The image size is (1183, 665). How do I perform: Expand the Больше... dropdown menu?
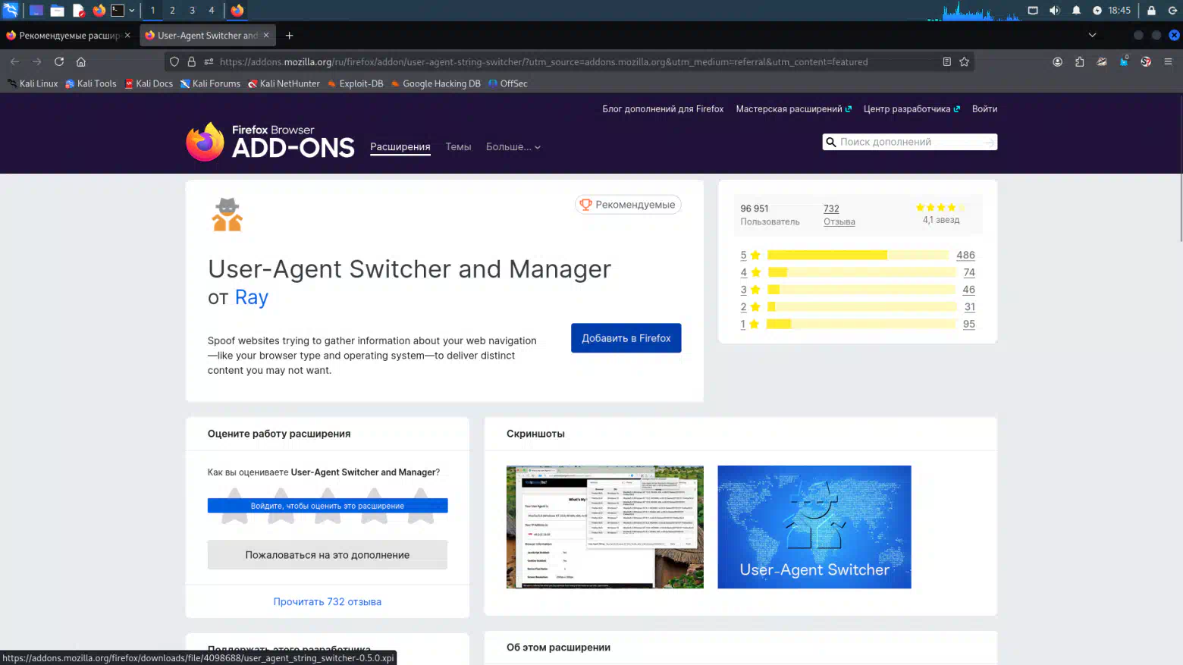(513, 147)
